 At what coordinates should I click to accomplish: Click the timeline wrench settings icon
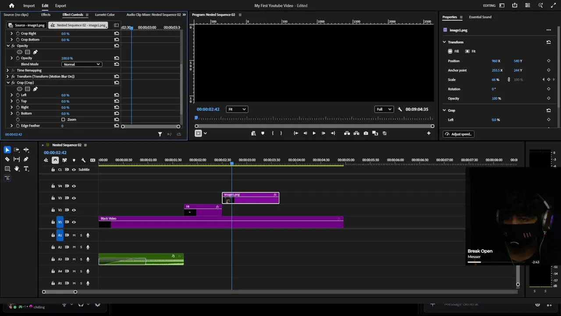point(83,160)
